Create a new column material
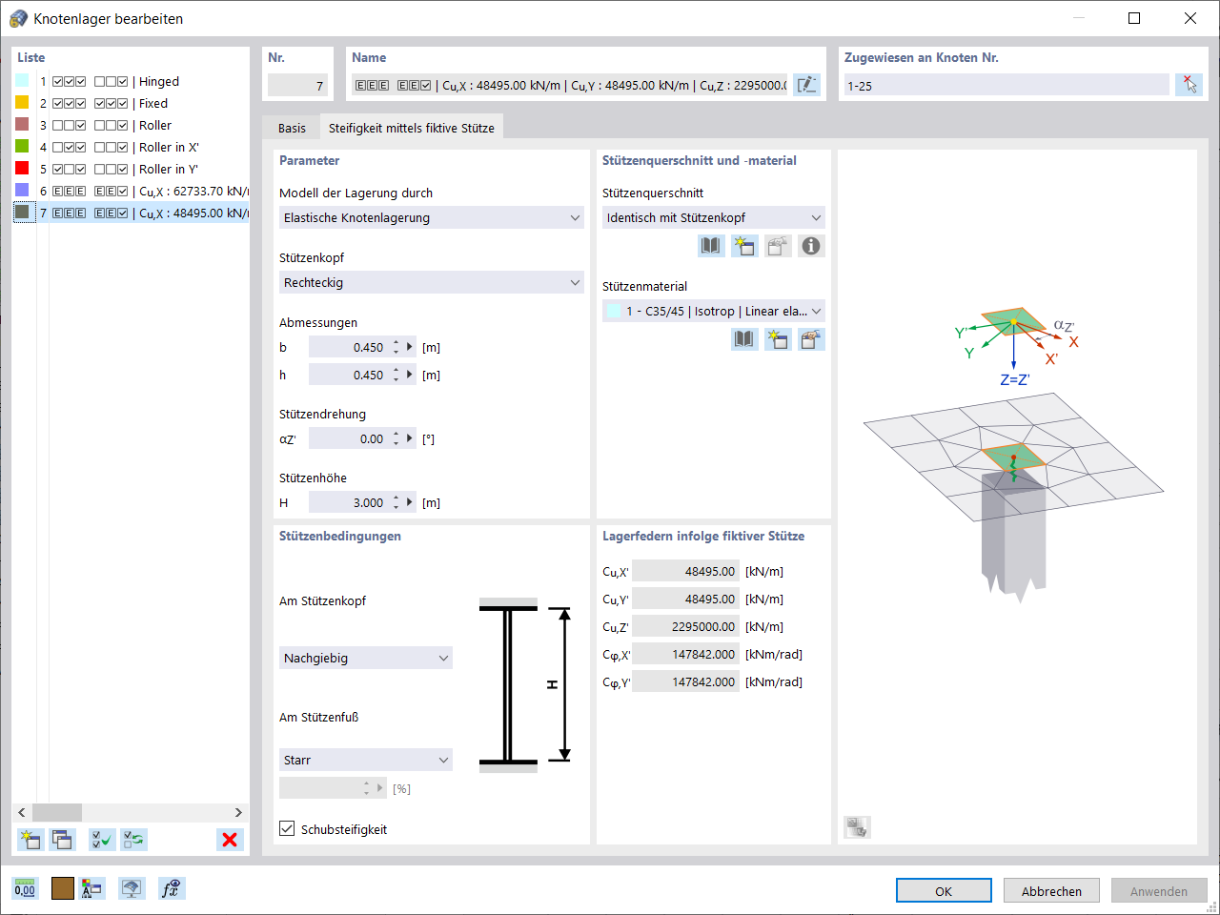The image size is (1220, 915). click(778, 339)
